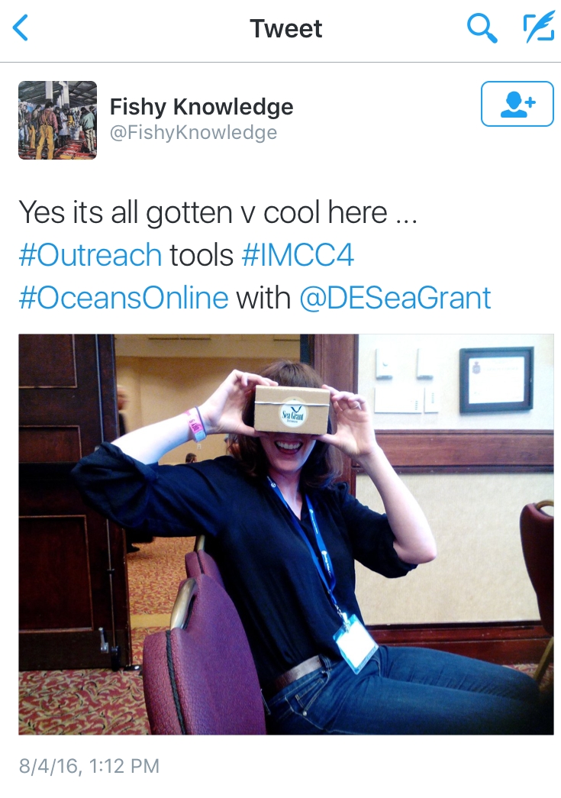Visit the @DESeaGrant mention
The height and width of the screenshot is (798, 561).
(395, 298)
